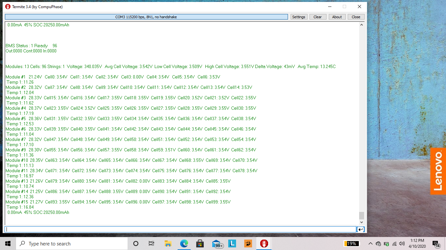
Task: Launch Microsoft Edge from taskbar
Action: 184,243
